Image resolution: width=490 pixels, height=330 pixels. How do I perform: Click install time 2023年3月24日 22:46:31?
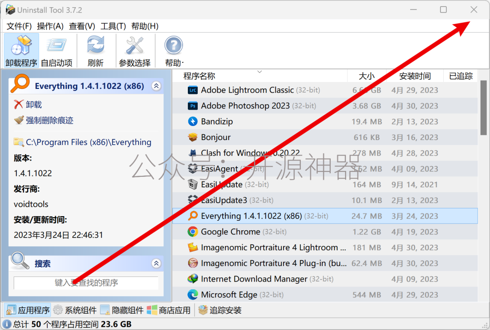59,235
